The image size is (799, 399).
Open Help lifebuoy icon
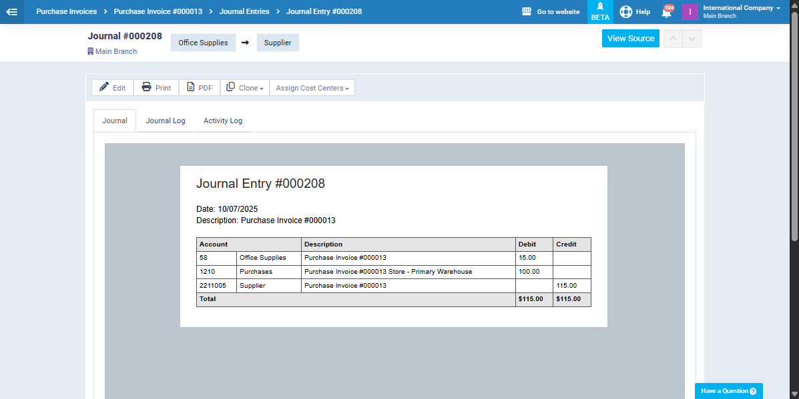pos(625,12)
